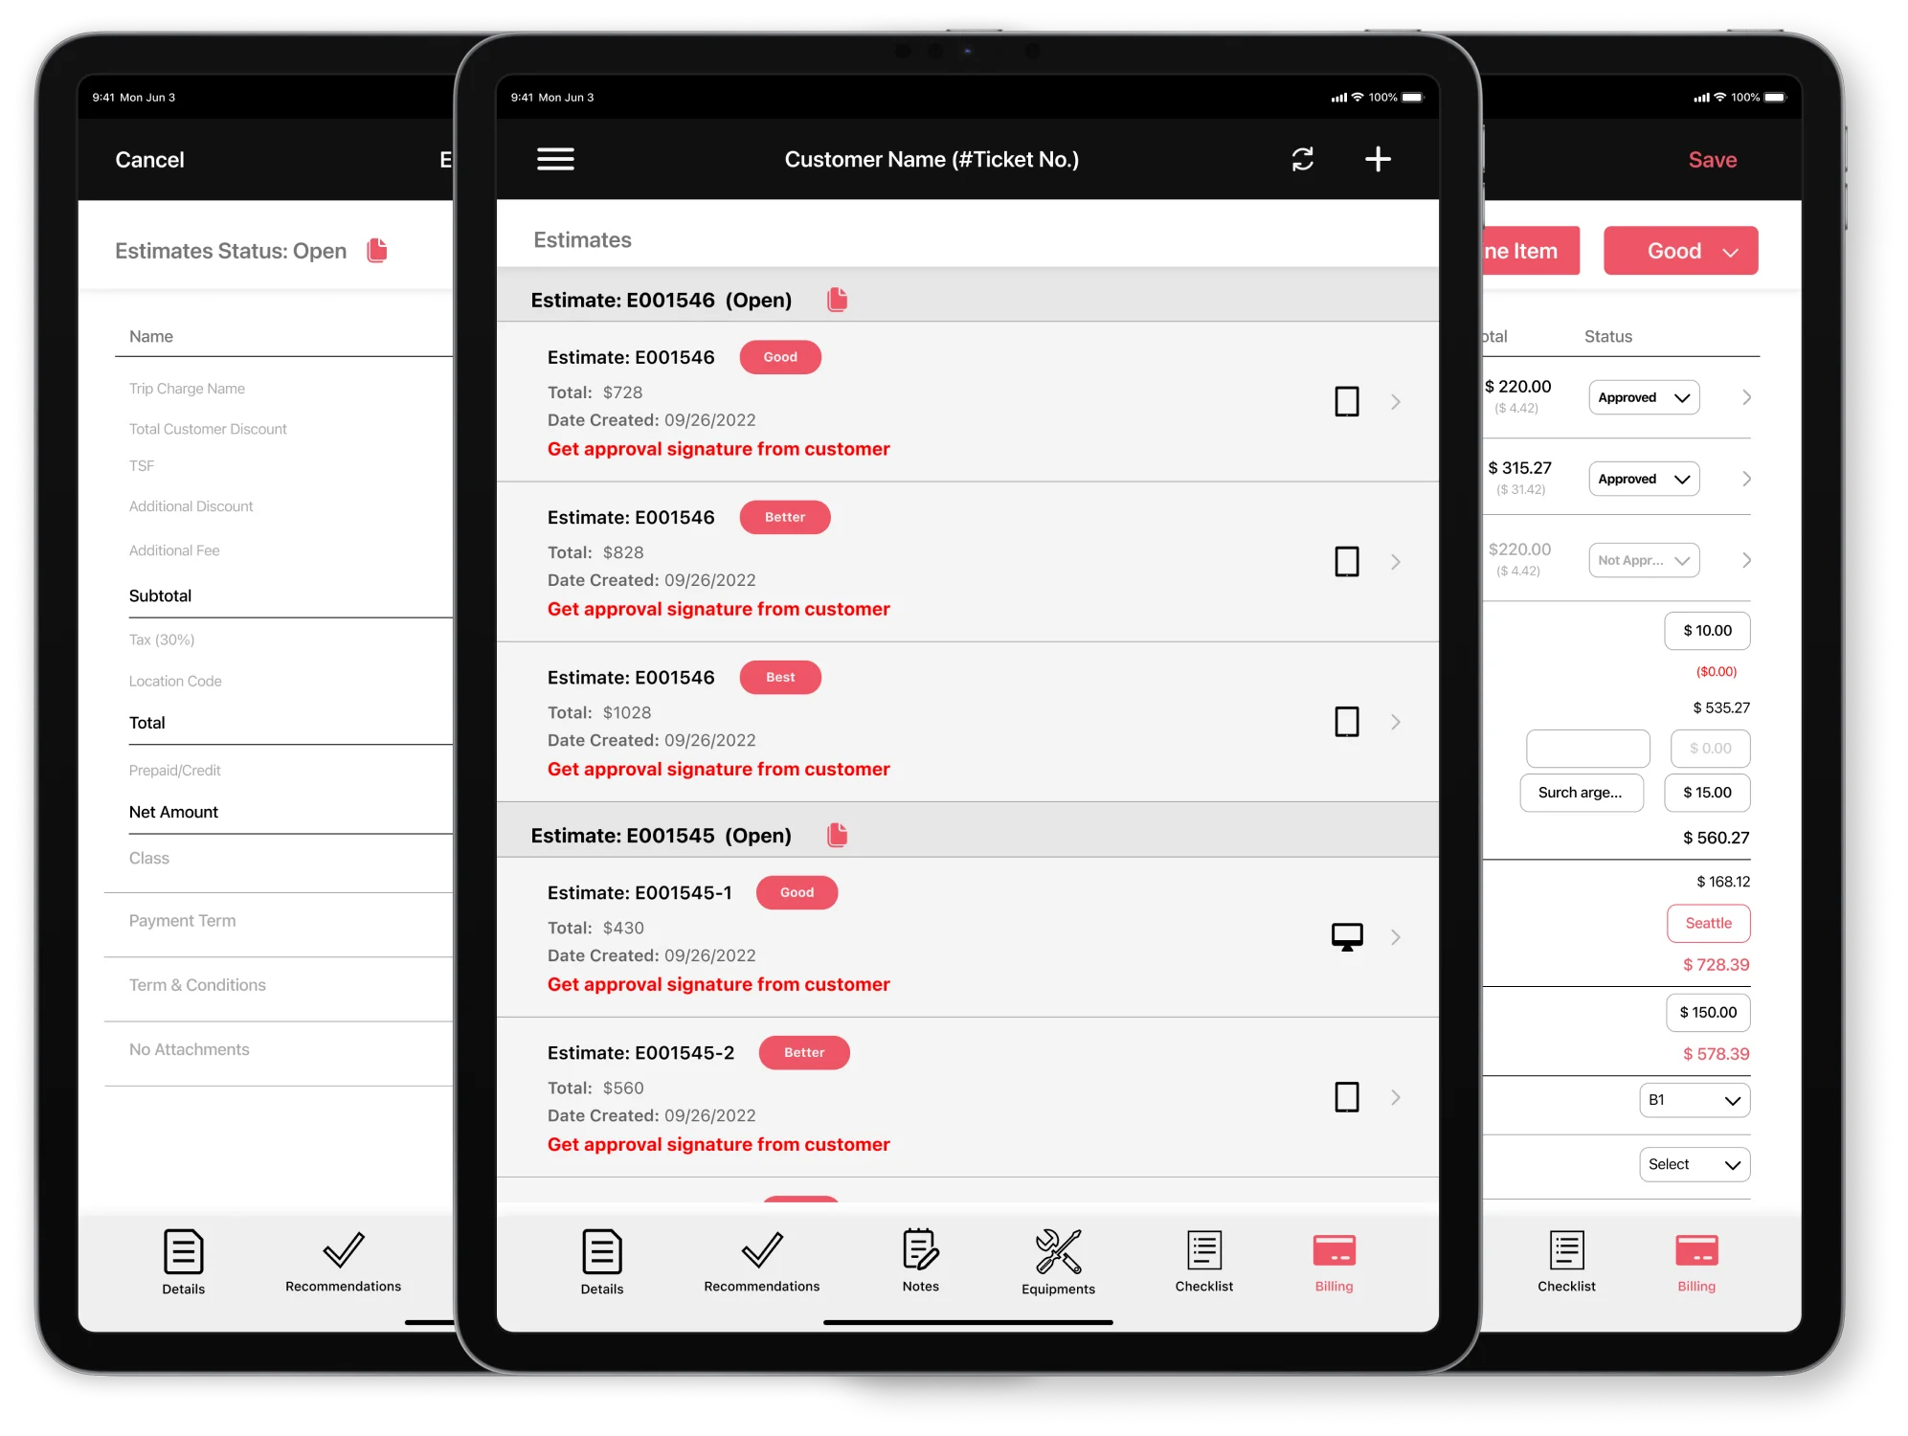Toggle checkbox on Estimate E001546 Best

[x=1345, y=723]
